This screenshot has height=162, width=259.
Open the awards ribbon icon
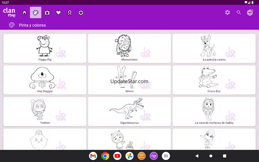(70, 13)
